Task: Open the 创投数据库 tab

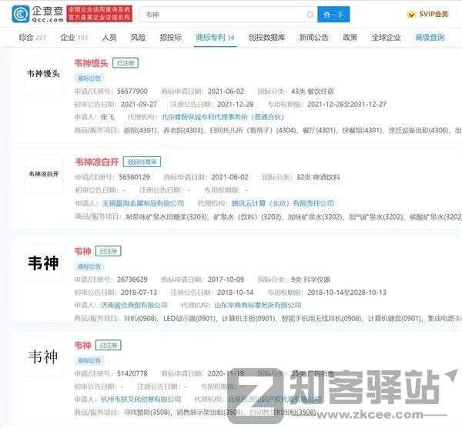Action: point(266,38)
